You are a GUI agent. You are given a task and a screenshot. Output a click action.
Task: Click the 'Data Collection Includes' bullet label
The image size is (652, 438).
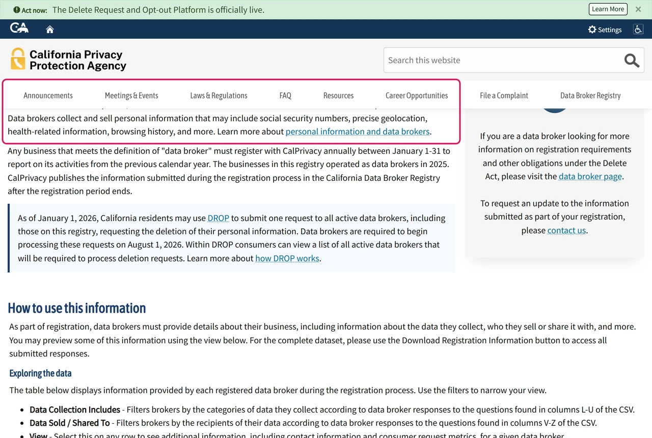pyautogui.click(x=75, y=409)
